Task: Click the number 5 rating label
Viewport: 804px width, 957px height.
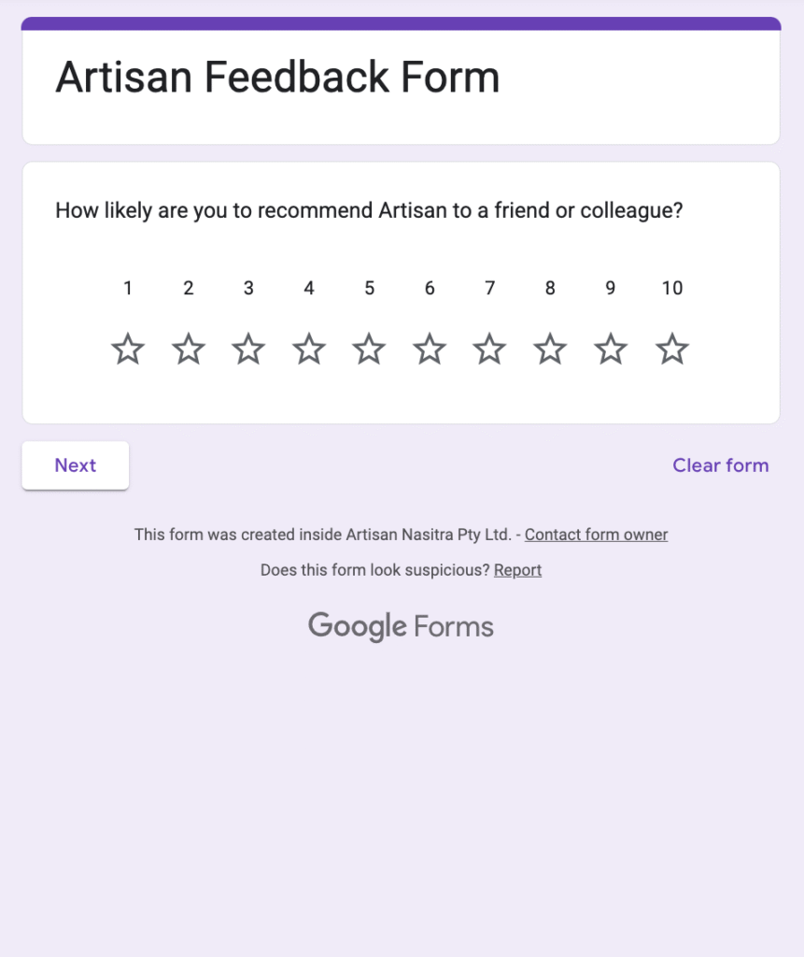Action: [369, 288]
